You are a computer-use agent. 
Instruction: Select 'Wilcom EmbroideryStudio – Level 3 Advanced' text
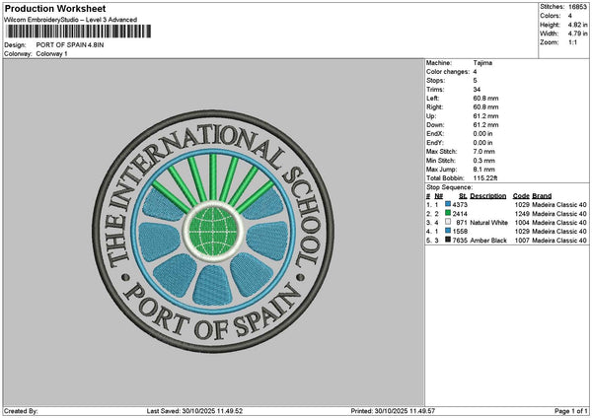(x=71, y=20)
